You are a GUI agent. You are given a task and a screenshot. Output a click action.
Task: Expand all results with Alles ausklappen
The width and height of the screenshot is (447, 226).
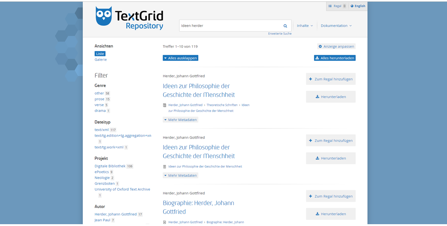pos(180,58)
